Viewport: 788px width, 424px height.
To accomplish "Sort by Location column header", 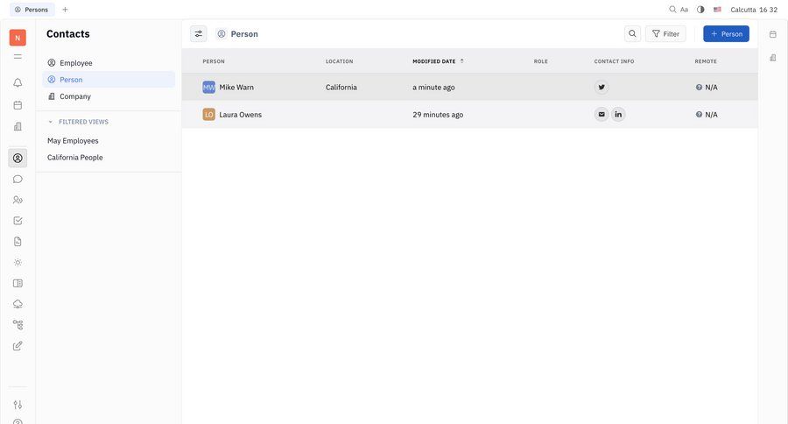I will [x=339, y=61].
